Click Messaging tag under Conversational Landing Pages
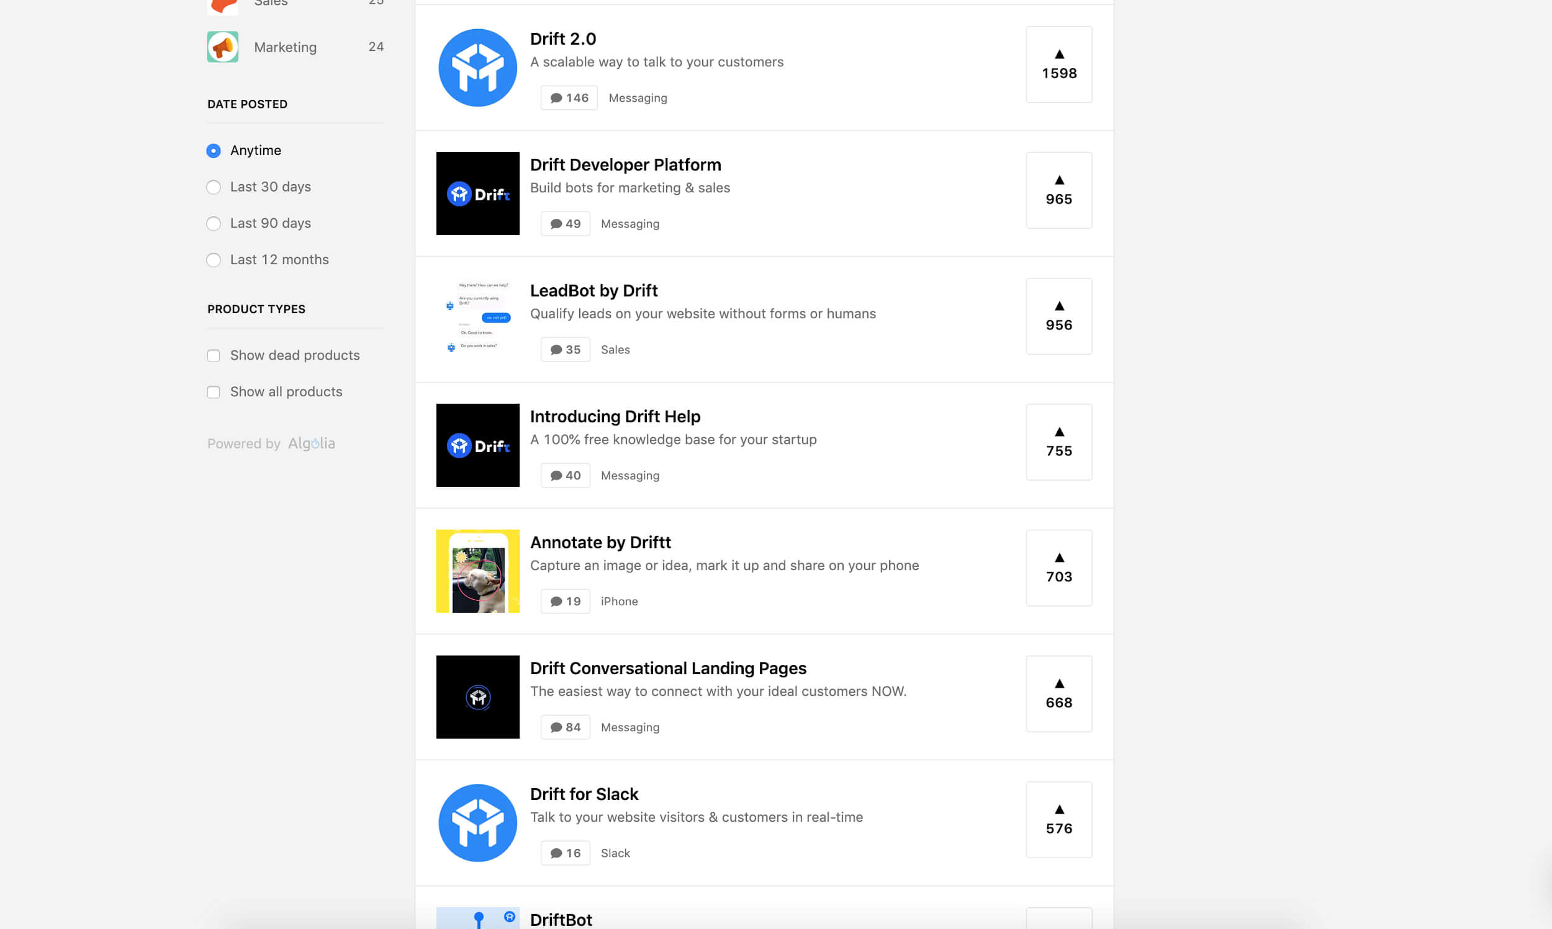1552x929 pixels. pyautogui.click(x=629, y=727)
